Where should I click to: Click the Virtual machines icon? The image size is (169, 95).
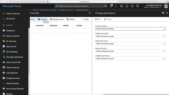click(4, 68)
